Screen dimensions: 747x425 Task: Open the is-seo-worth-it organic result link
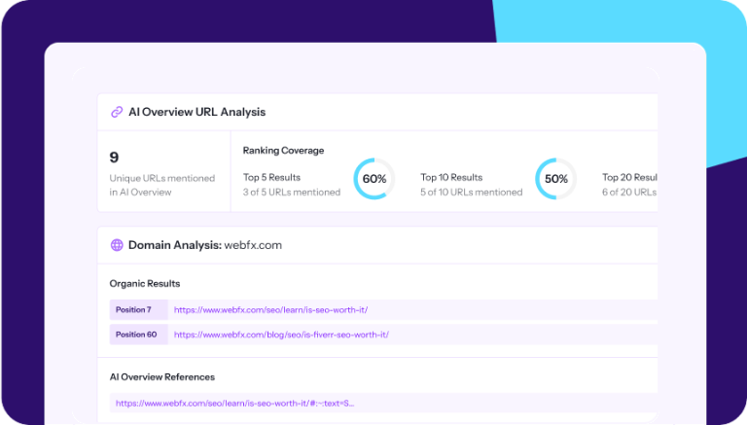[x=270, y=310]
